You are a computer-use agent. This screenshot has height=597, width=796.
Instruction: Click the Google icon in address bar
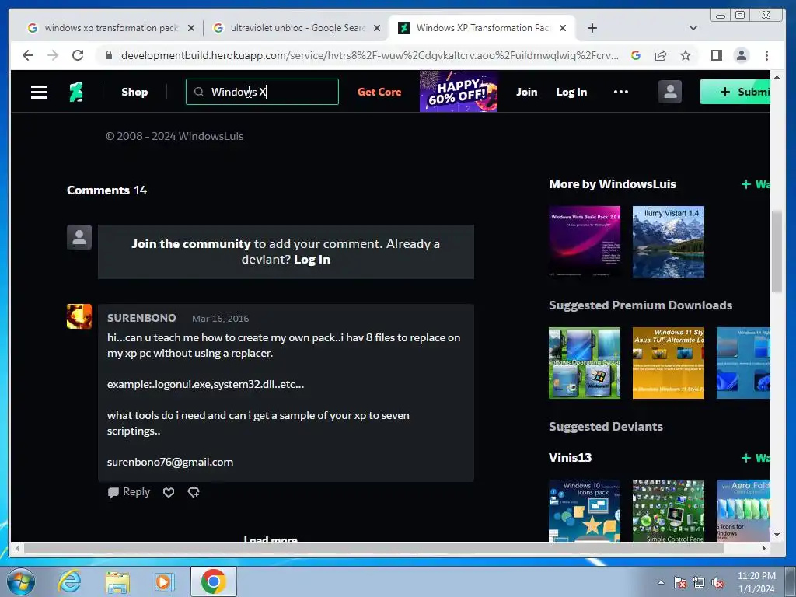[636, 55]
